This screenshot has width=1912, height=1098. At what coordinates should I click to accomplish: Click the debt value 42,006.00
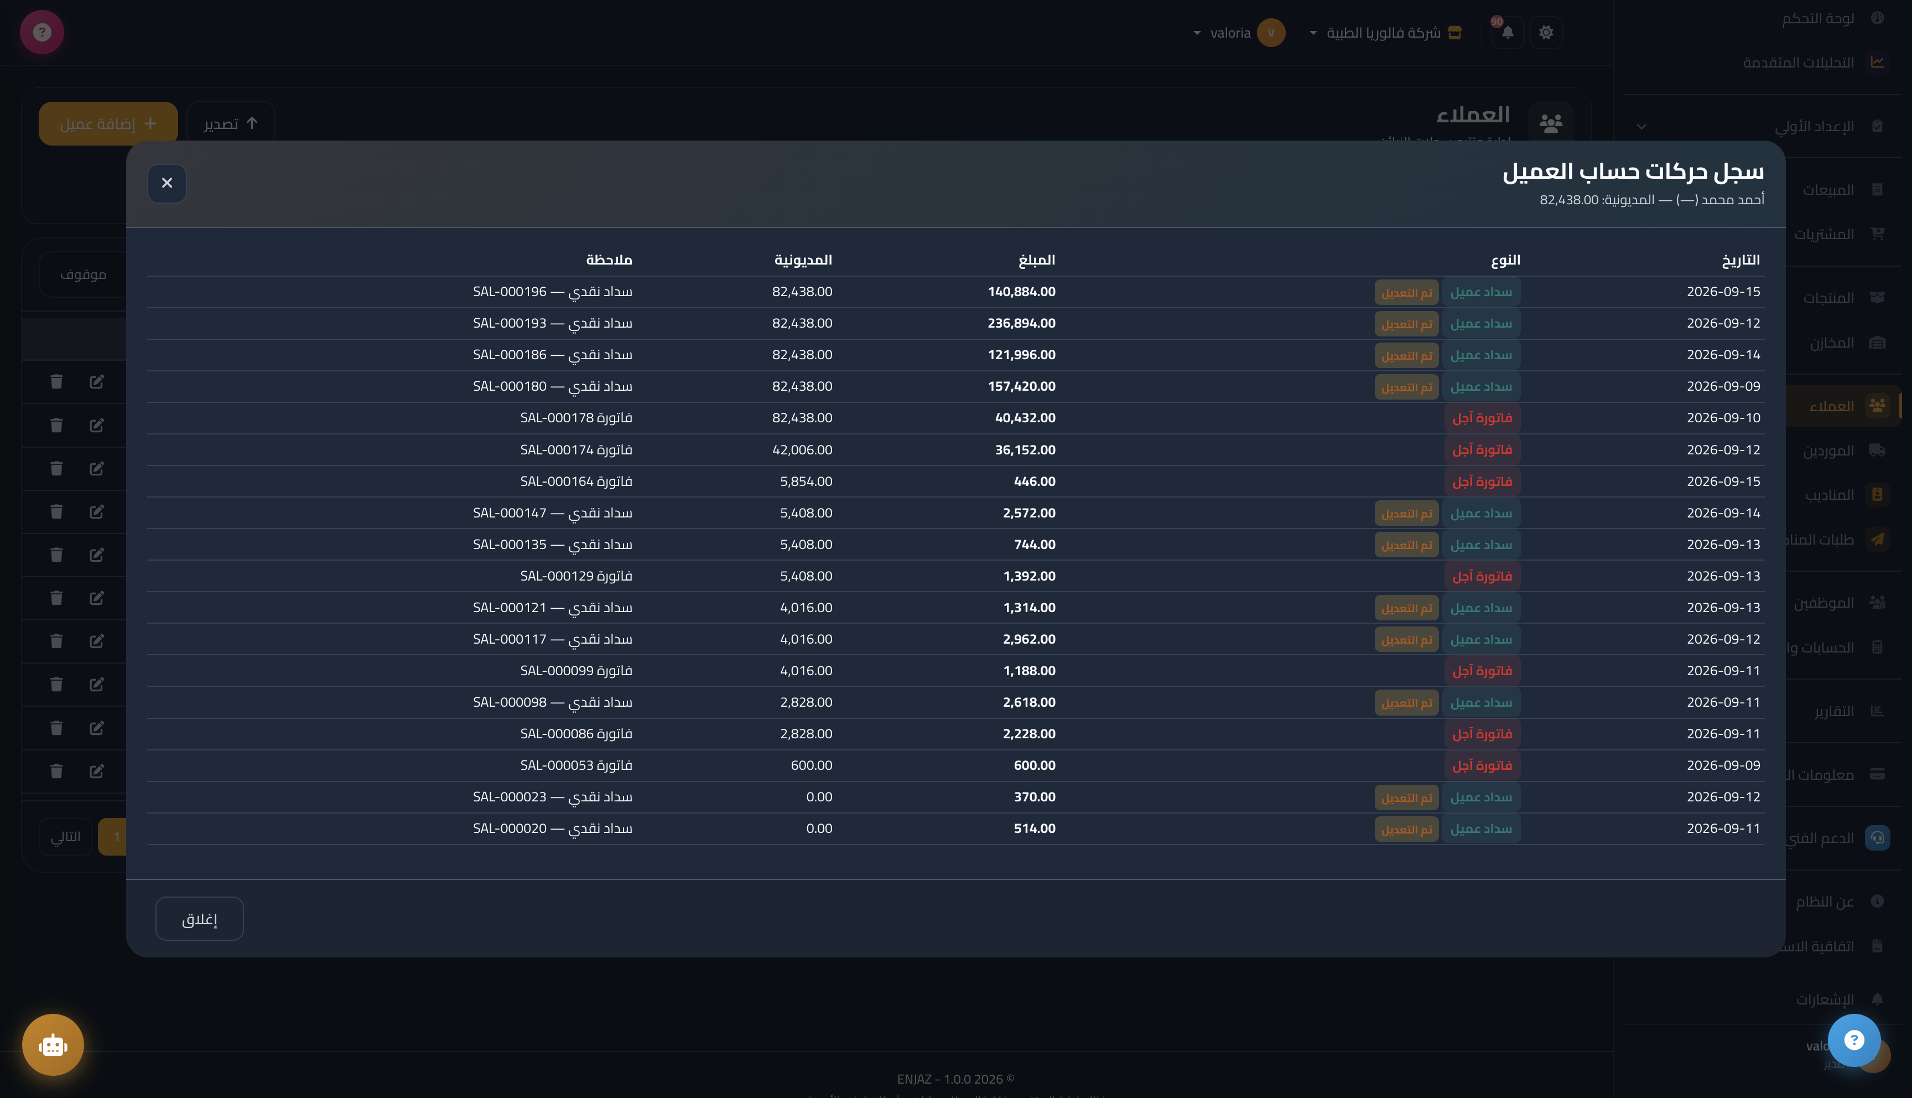click(802, 449)
